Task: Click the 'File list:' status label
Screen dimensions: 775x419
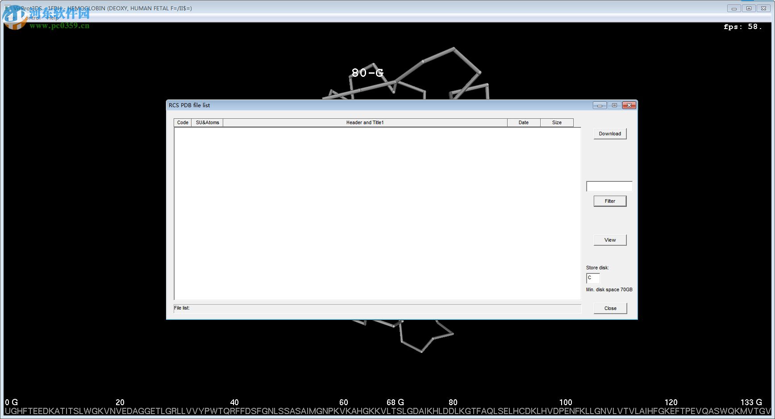Action: [182, 308]
